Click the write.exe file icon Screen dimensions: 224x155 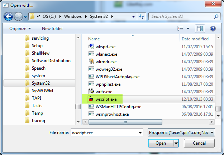[91, 91]
